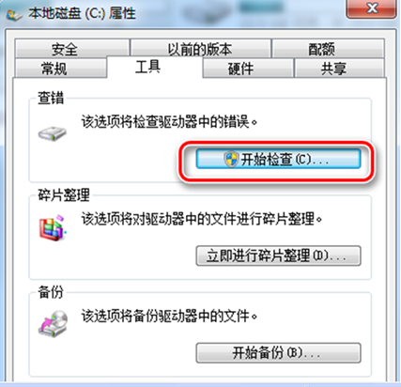Click the 本地磁盘 (C:) 属性 title text
401x387 pixels.
(82, 14)
